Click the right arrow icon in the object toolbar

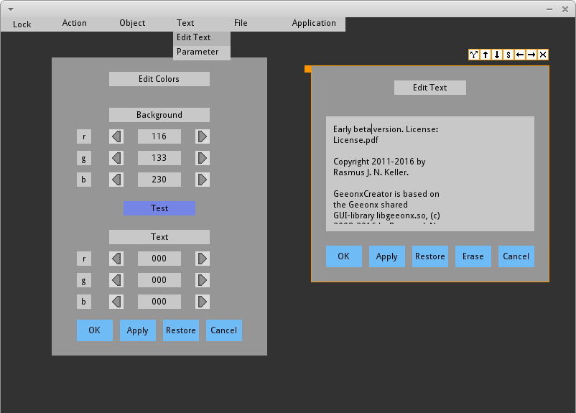pyautogui.click(x=531, y=55)
